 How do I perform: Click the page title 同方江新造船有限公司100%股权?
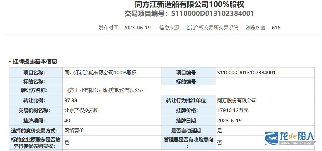pos(189,4)
